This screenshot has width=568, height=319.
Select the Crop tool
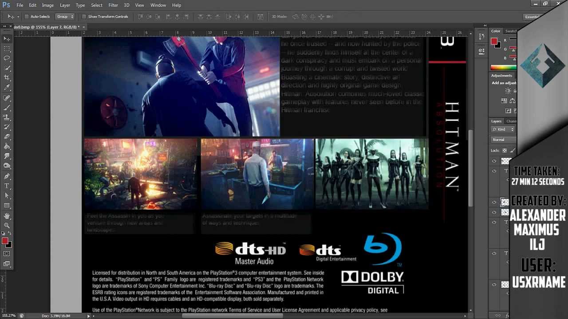[x=7, y=78]
